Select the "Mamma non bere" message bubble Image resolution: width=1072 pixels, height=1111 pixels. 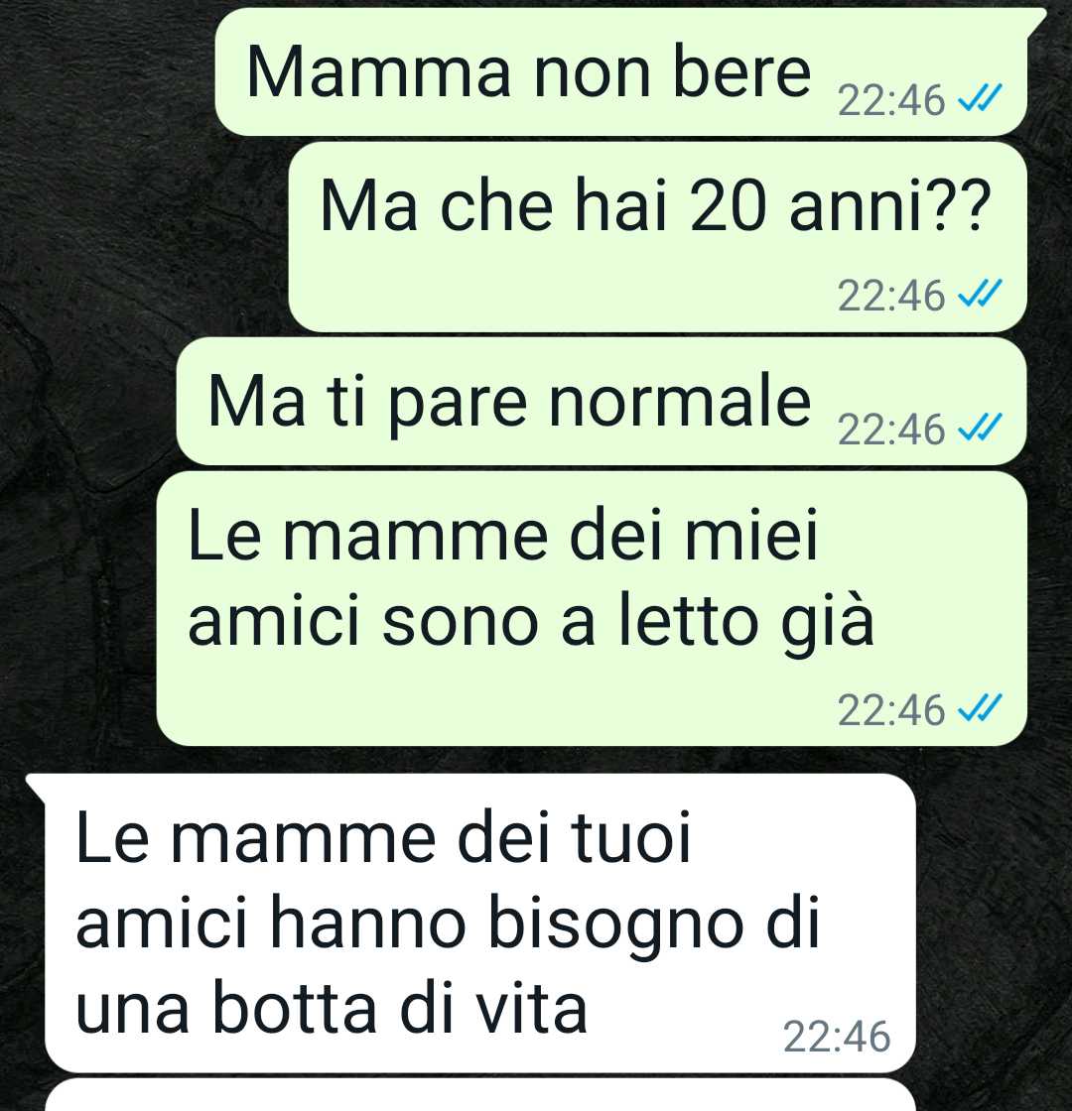621,72
